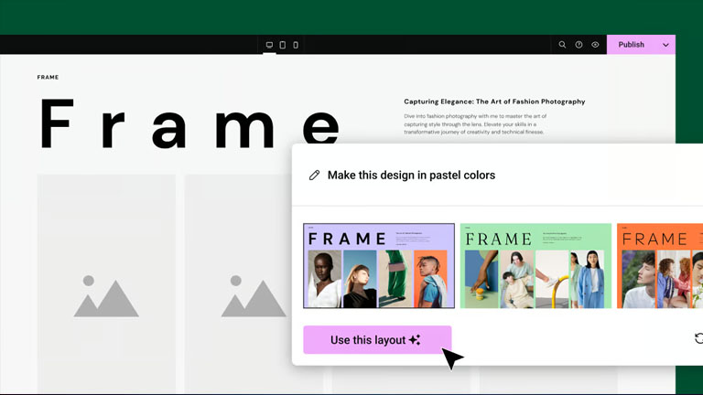
Task: Open the search tool in top bar
Action: tap(562, 45)
